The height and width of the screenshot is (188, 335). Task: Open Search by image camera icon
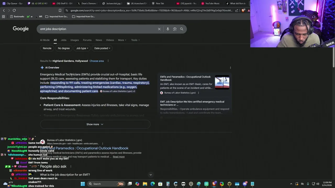175,29
